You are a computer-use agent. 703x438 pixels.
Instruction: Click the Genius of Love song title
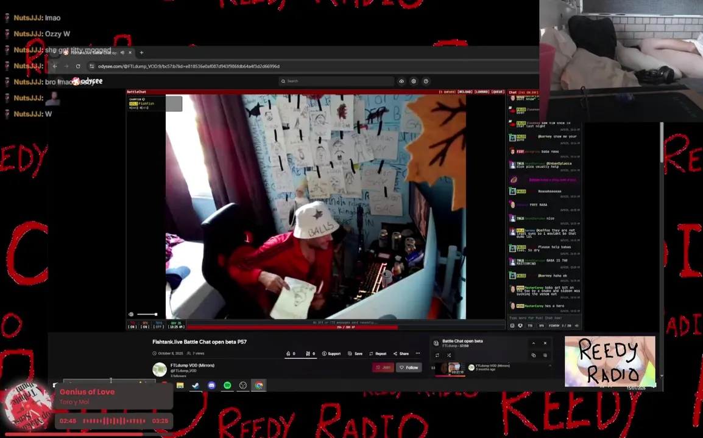click(x=87, y=392)
